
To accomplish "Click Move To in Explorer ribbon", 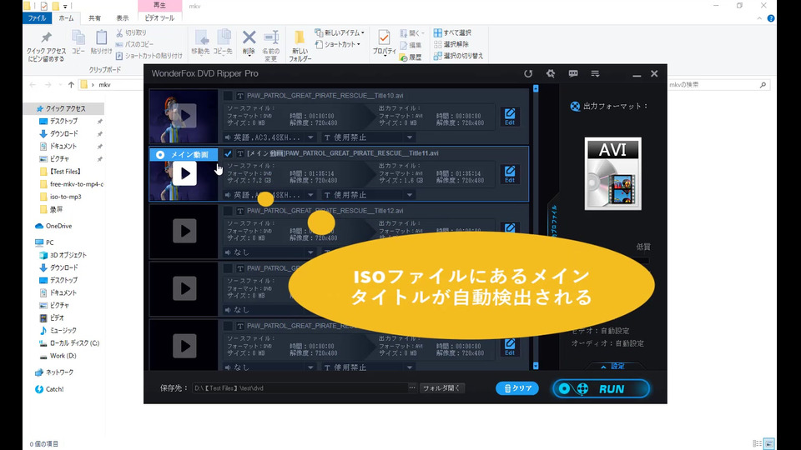I will (201, 42).
